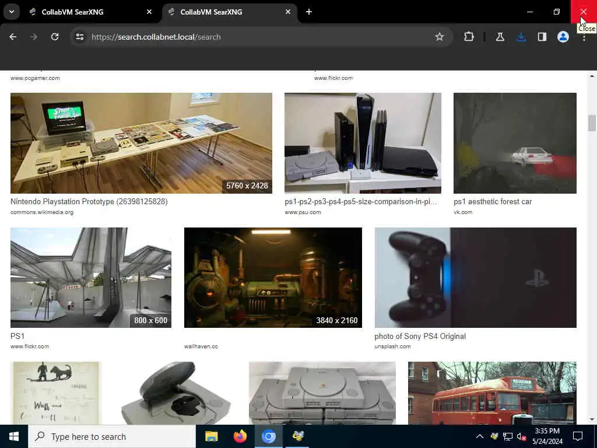
Task: Close the active CollabVM SearXNG tab
Action: (288, 12)
